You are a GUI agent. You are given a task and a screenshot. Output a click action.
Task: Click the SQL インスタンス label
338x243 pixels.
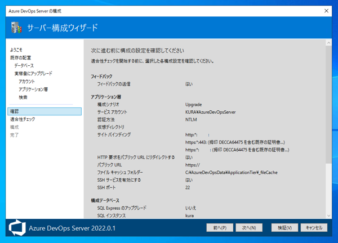pos(112,215)
